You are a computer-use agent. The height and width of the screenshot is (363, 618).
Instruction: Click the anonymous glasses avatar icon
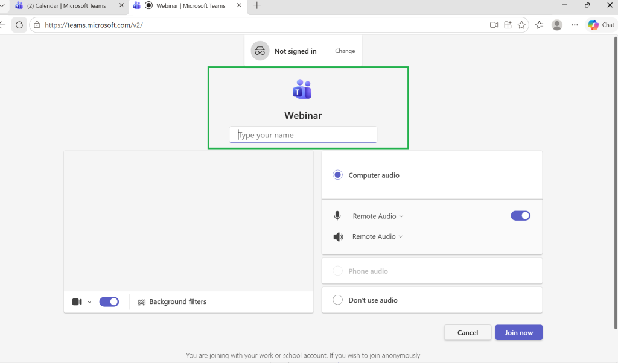coord(260,51)
